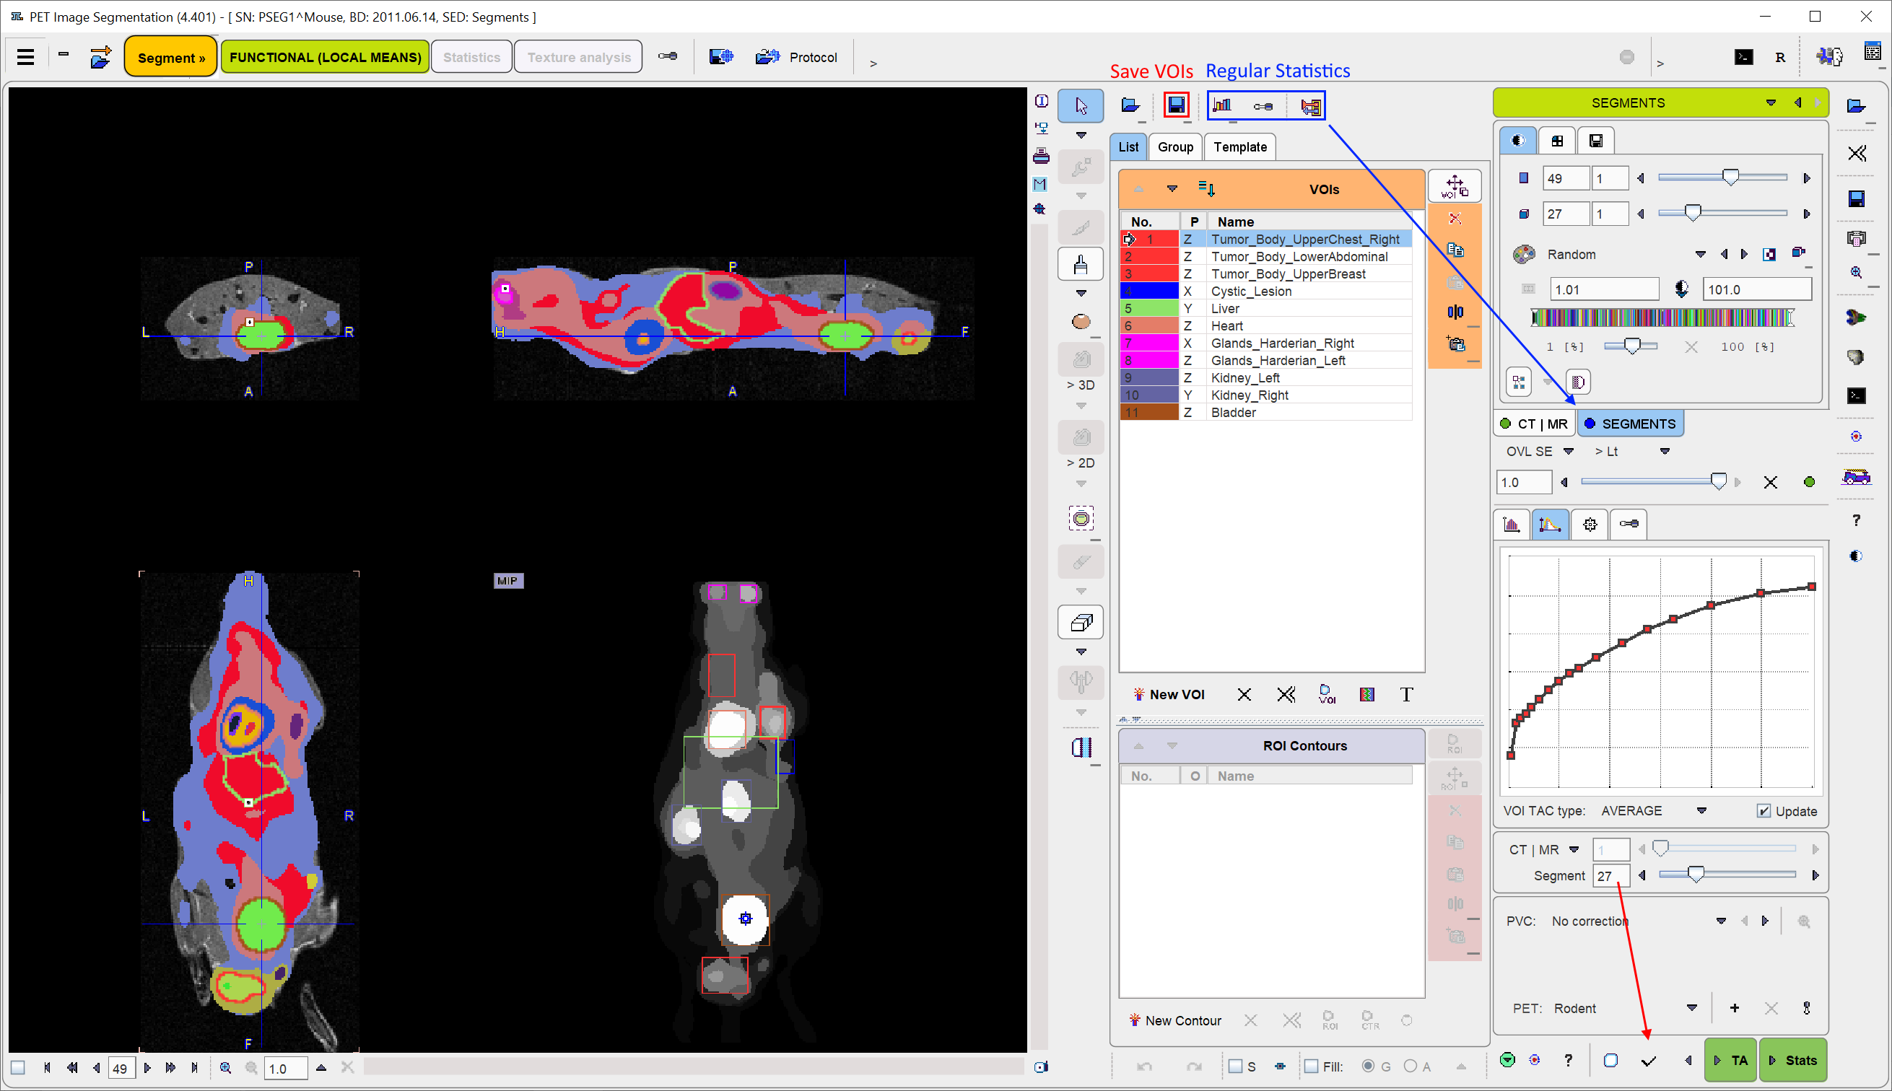This screenshot has width=1892, height=1091.
Task: Select the CT | MR image radio tab
Action: 1534,424
